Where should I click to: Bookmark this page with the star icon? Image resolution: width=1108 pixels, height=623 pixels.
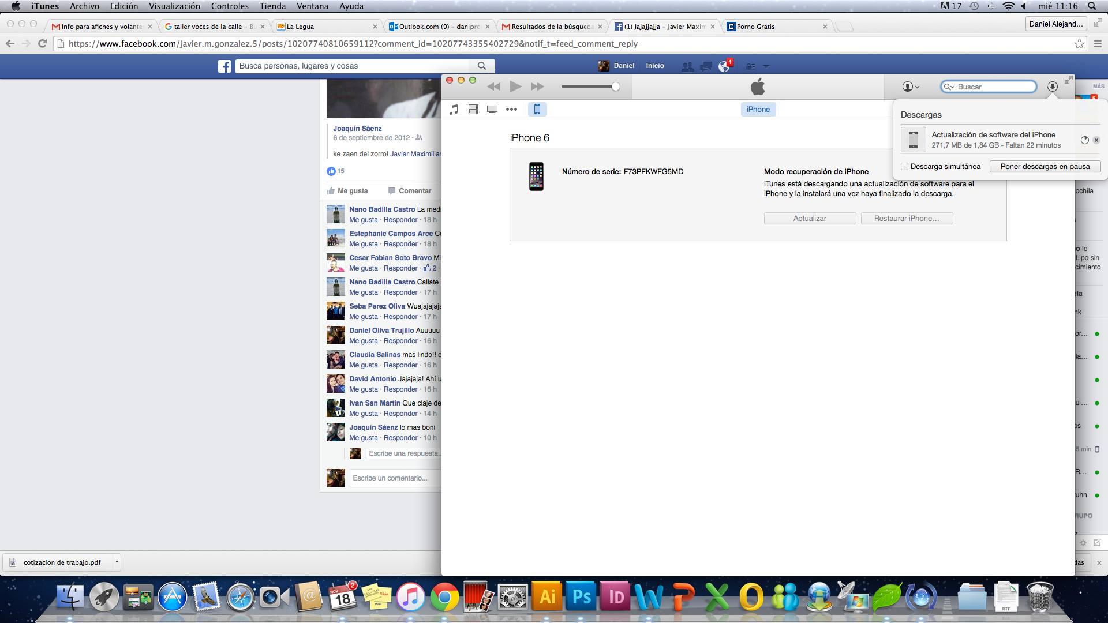click(x=1079, y=44)
